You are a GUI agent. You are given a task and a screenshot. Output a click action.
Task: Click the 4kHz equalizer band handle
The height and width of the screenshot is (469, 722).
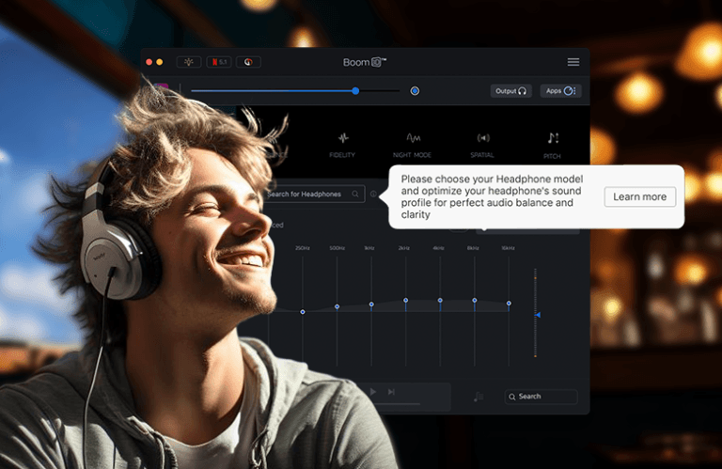(440, 300)
